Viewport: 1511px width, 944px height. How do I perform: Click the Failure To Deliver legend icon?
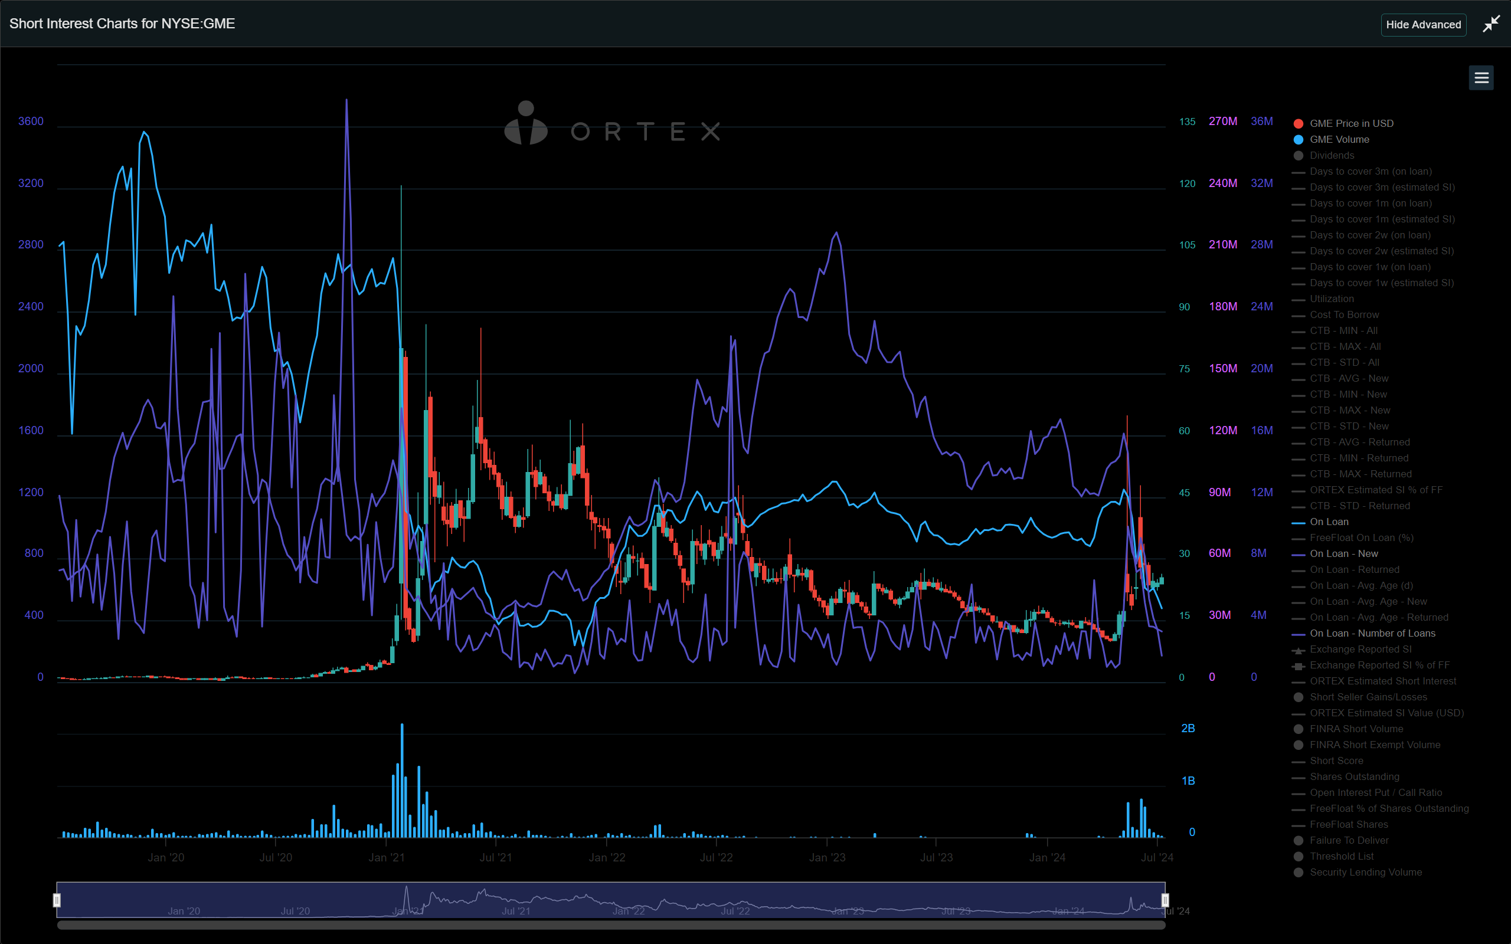(1299, 840)
